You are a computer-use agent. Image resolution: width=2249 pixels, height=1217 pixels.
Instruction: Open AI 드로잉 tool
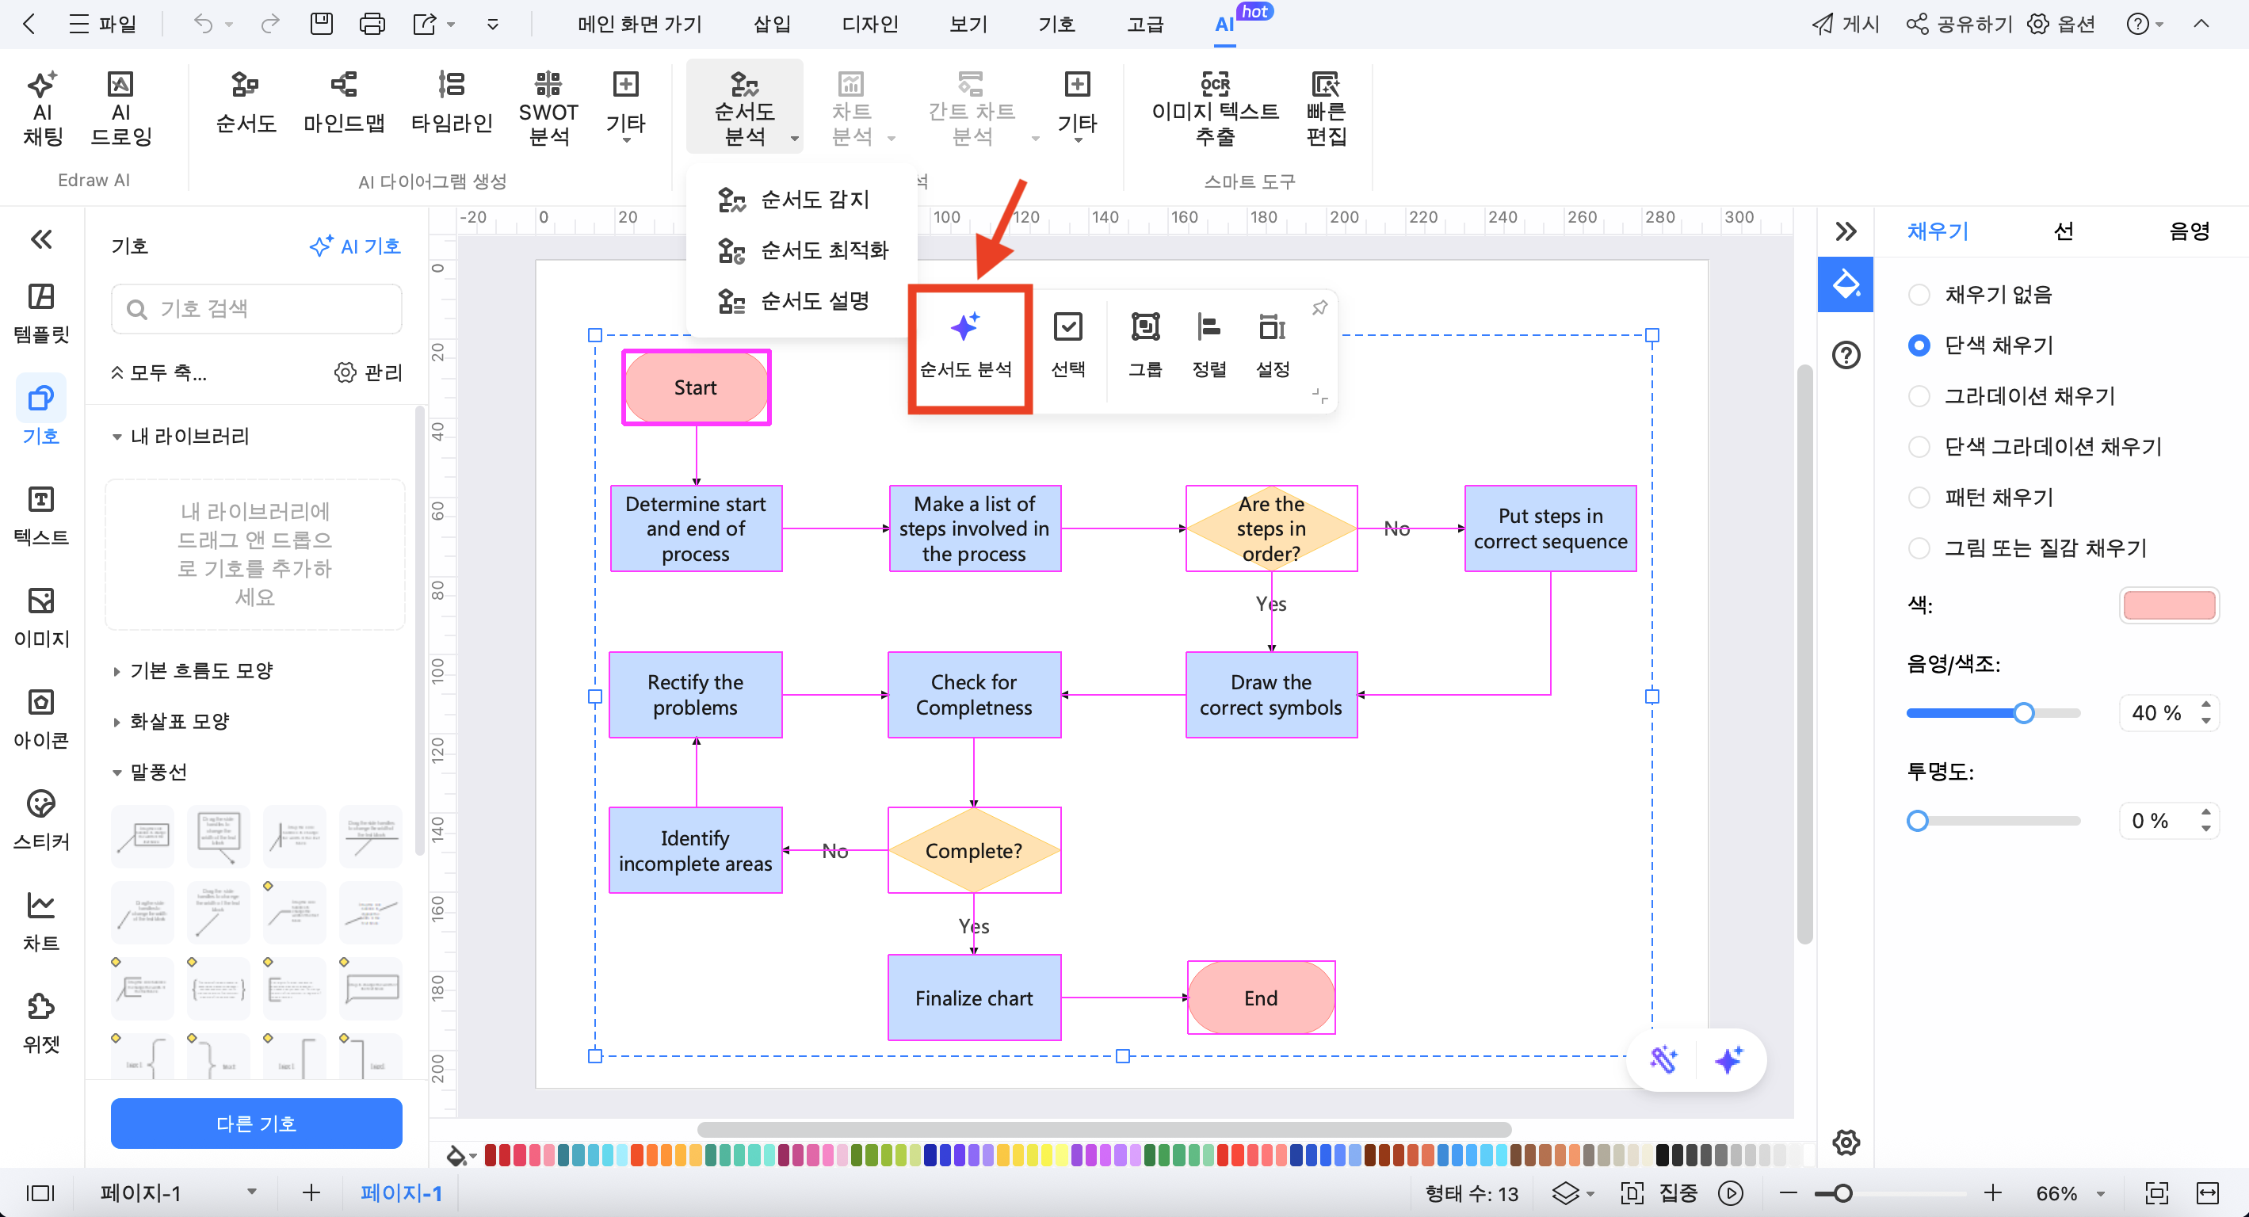point(120,109)
